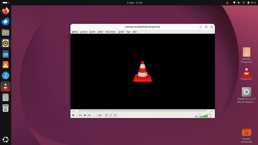
Task: Open the clock showing 6 sept. 22:46
Action: coord(135,3)
